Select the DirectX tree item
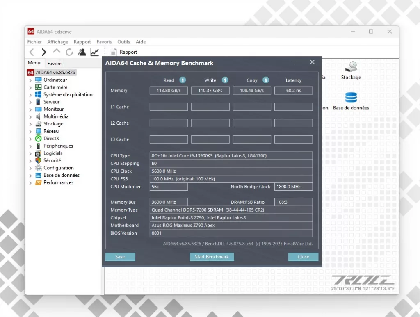Screen dimensions: 420x317 (51, 139)
